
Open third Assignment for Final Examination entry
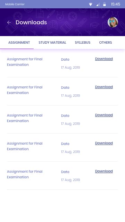click(25, 118)
